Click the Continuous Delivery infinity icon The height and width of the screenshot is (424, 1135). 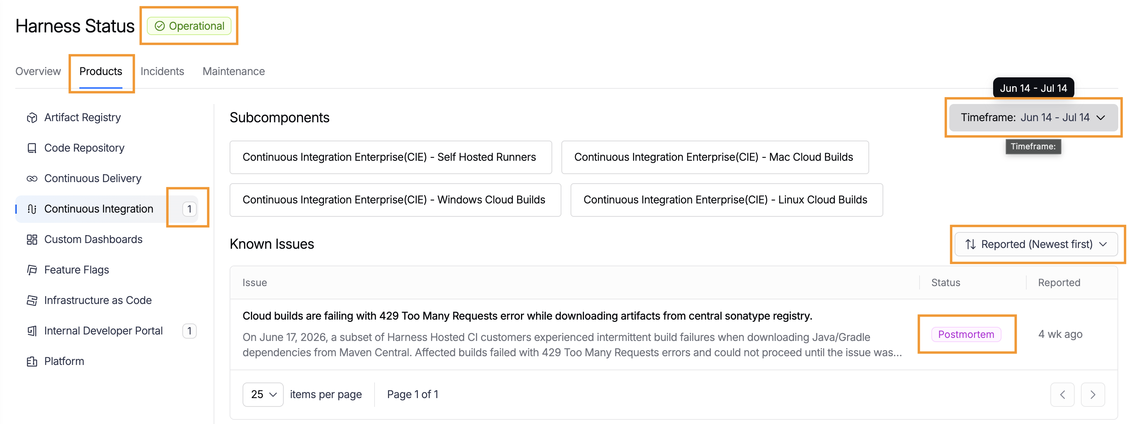pyautogui.click(x=32, y=178)
